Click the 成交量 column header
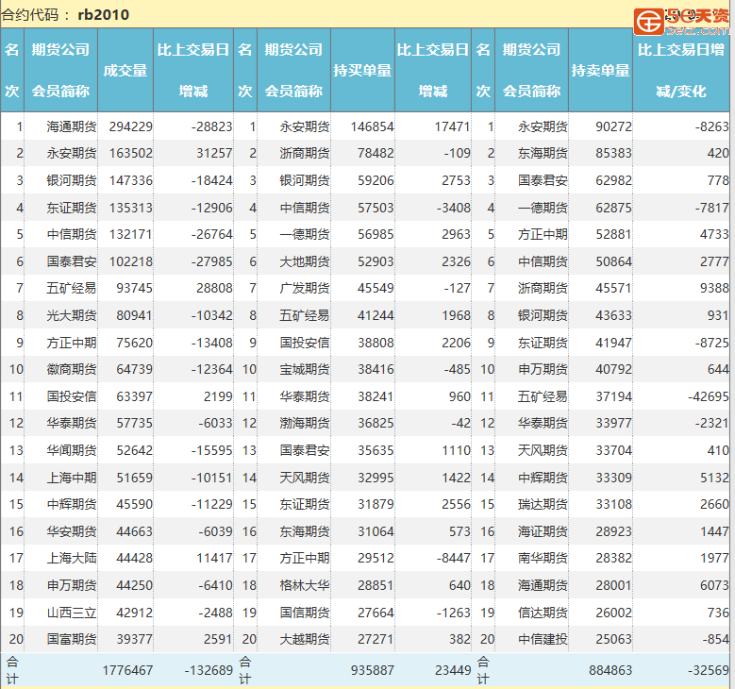735x689 pixels. [125, 71]
